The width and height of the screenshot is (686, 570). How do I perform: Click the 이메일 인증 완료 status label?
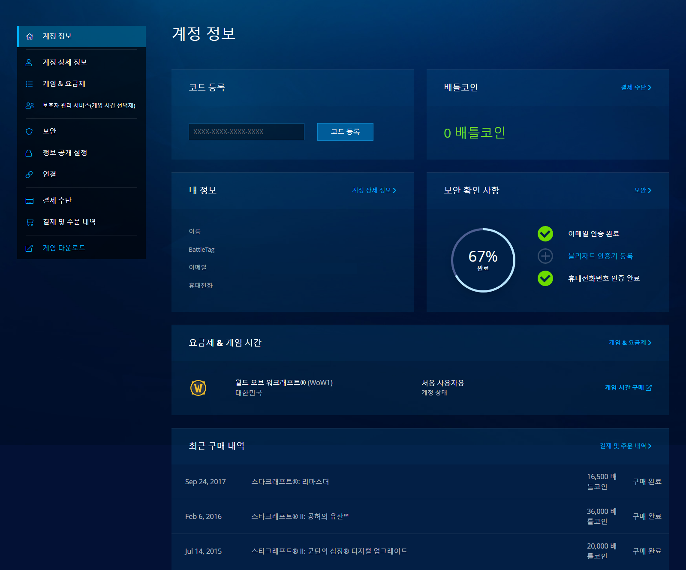594,234
